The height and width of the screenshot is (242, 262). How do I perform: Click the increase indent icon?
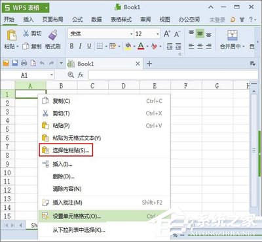[178, 46]
